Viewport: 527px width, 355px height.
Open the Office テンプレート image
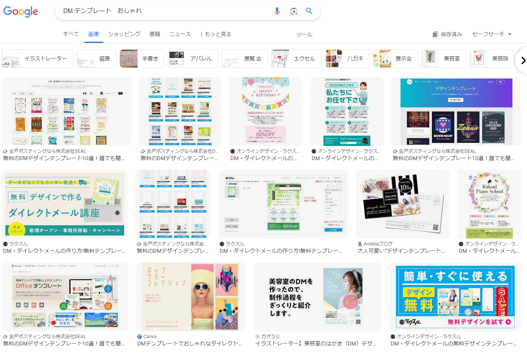click(65, 297)
